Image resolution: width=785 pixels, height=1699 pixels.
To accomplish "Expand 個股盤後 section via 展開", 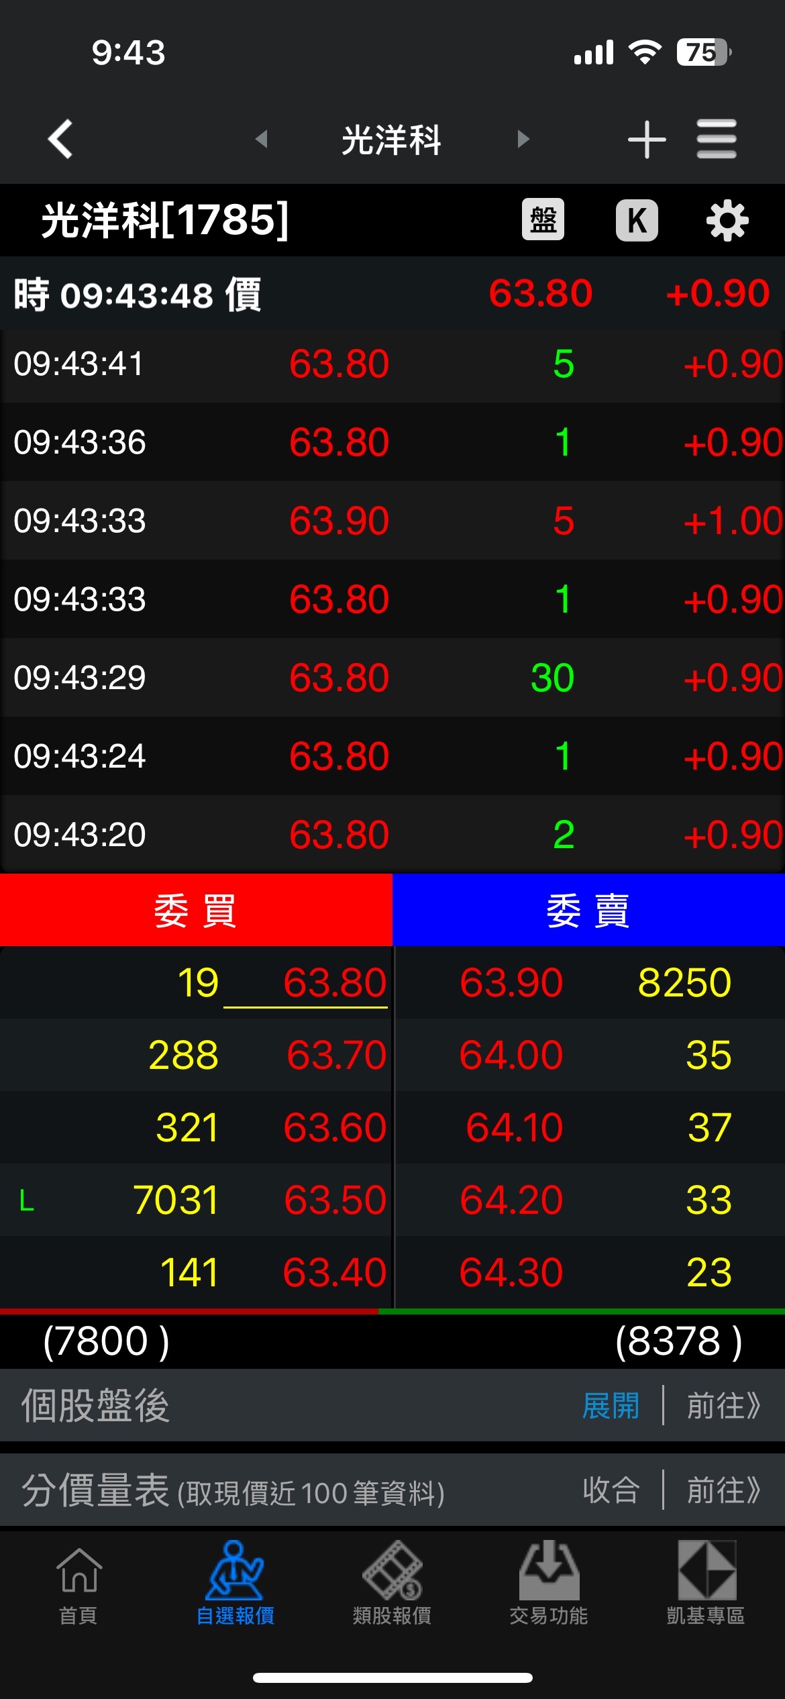I will pyautogui.click(x=611, y=1406).
